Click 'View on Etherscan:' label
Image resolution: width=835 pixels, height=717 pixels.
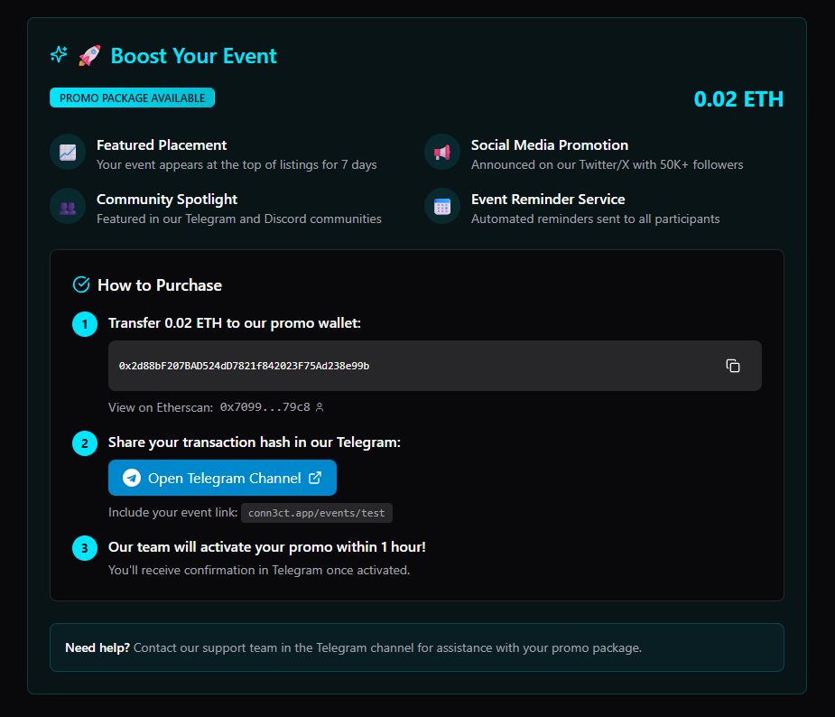tap(161, 407)
